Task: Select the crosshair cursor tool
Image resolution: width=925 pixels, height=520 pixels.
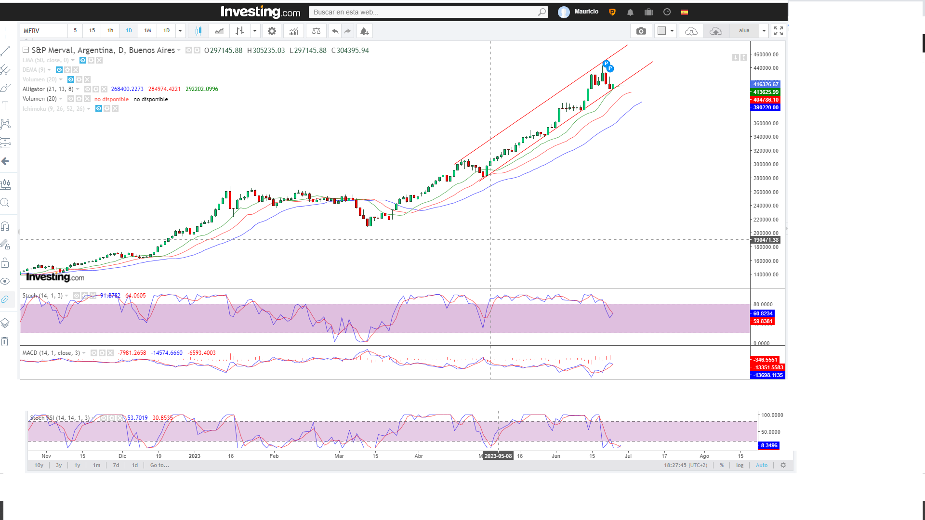Action: click(5, 33)
